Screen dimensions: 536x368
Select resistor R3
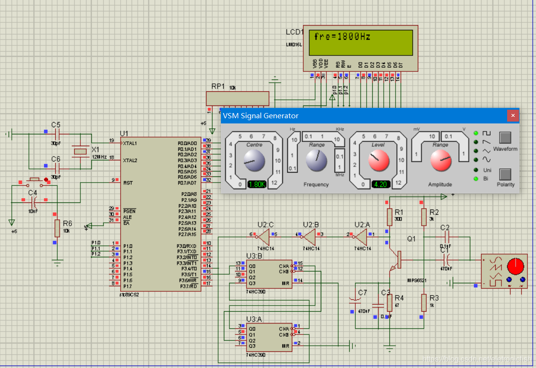tap(424, 302)
